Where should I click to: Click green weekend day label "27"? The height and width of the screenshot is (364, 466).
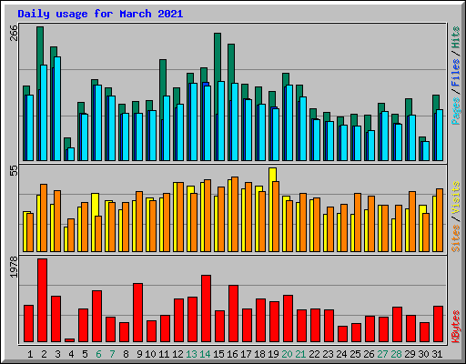coord(382,354)
